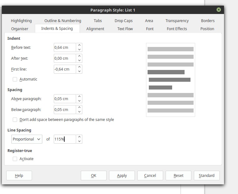Click the paragraph preview thumbnail
Viewport: 238px width, 194px height.
point(171,80)
